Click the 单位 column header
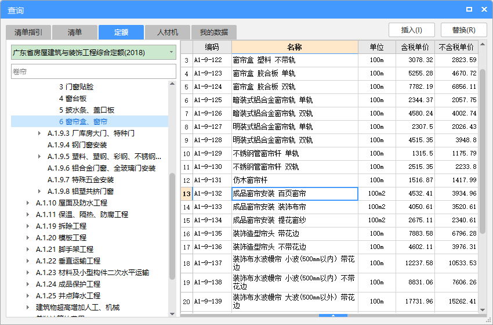 tap(376, 47)
